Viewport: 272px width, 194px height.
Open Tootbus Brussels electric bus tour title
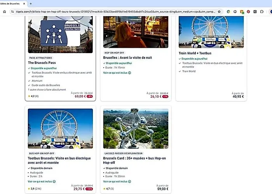(x=59, y=160)
